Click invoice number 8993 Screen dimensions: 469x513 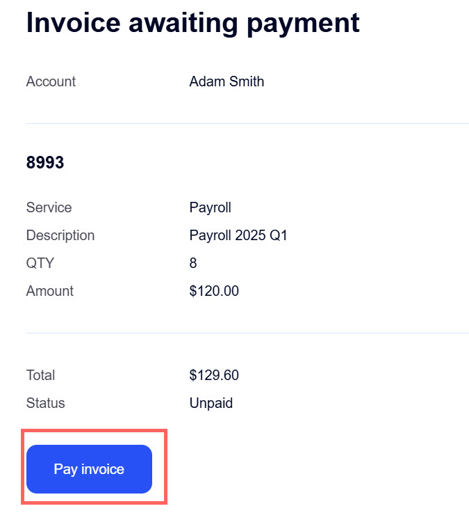[x=45, y=163]
